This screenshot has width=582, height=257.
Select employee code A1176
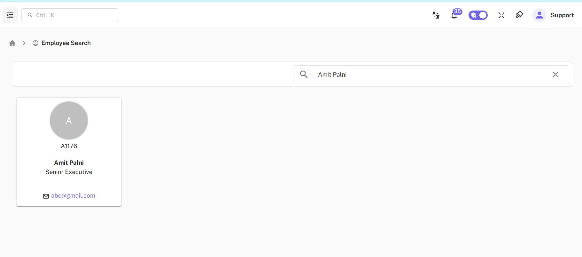pos(69,146)
